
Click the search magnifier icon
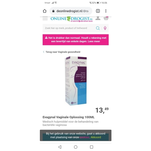98,28
